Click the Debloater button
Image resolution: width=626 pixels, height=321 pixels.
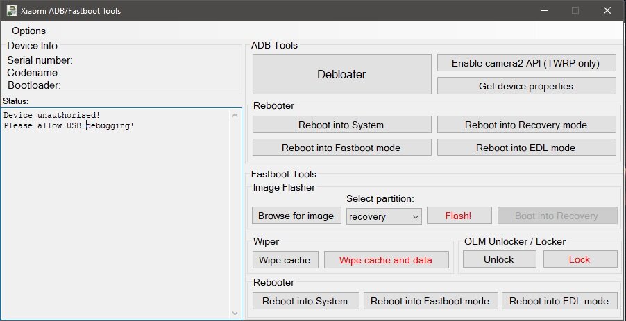coord(341,74)
